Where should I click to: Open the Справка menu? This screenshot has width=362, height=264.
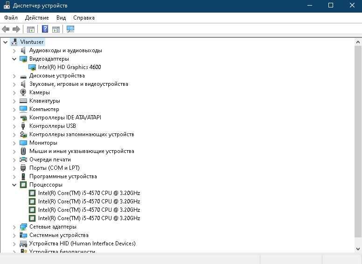[x=84, y=18]
